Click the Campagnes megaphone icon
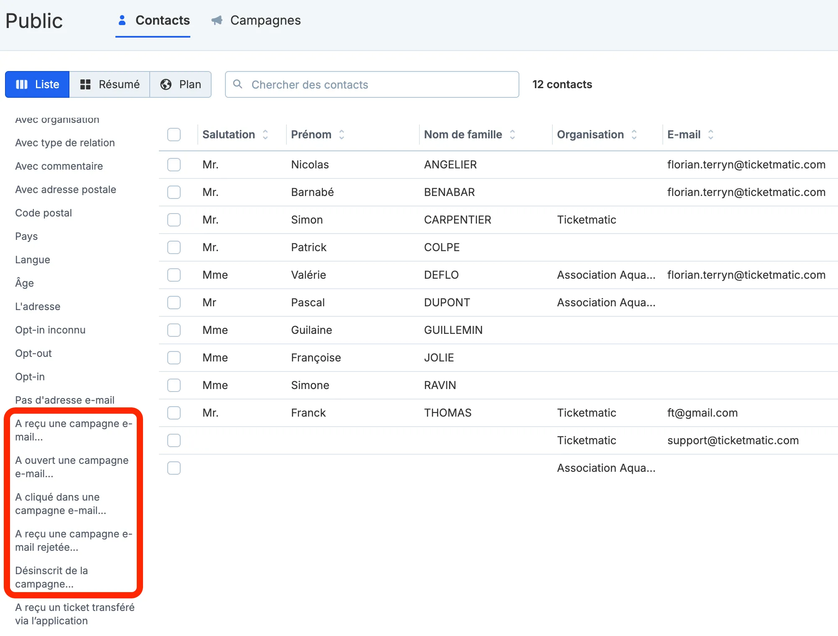Viewport: 838px width, 636px height. tap(217, 20)
